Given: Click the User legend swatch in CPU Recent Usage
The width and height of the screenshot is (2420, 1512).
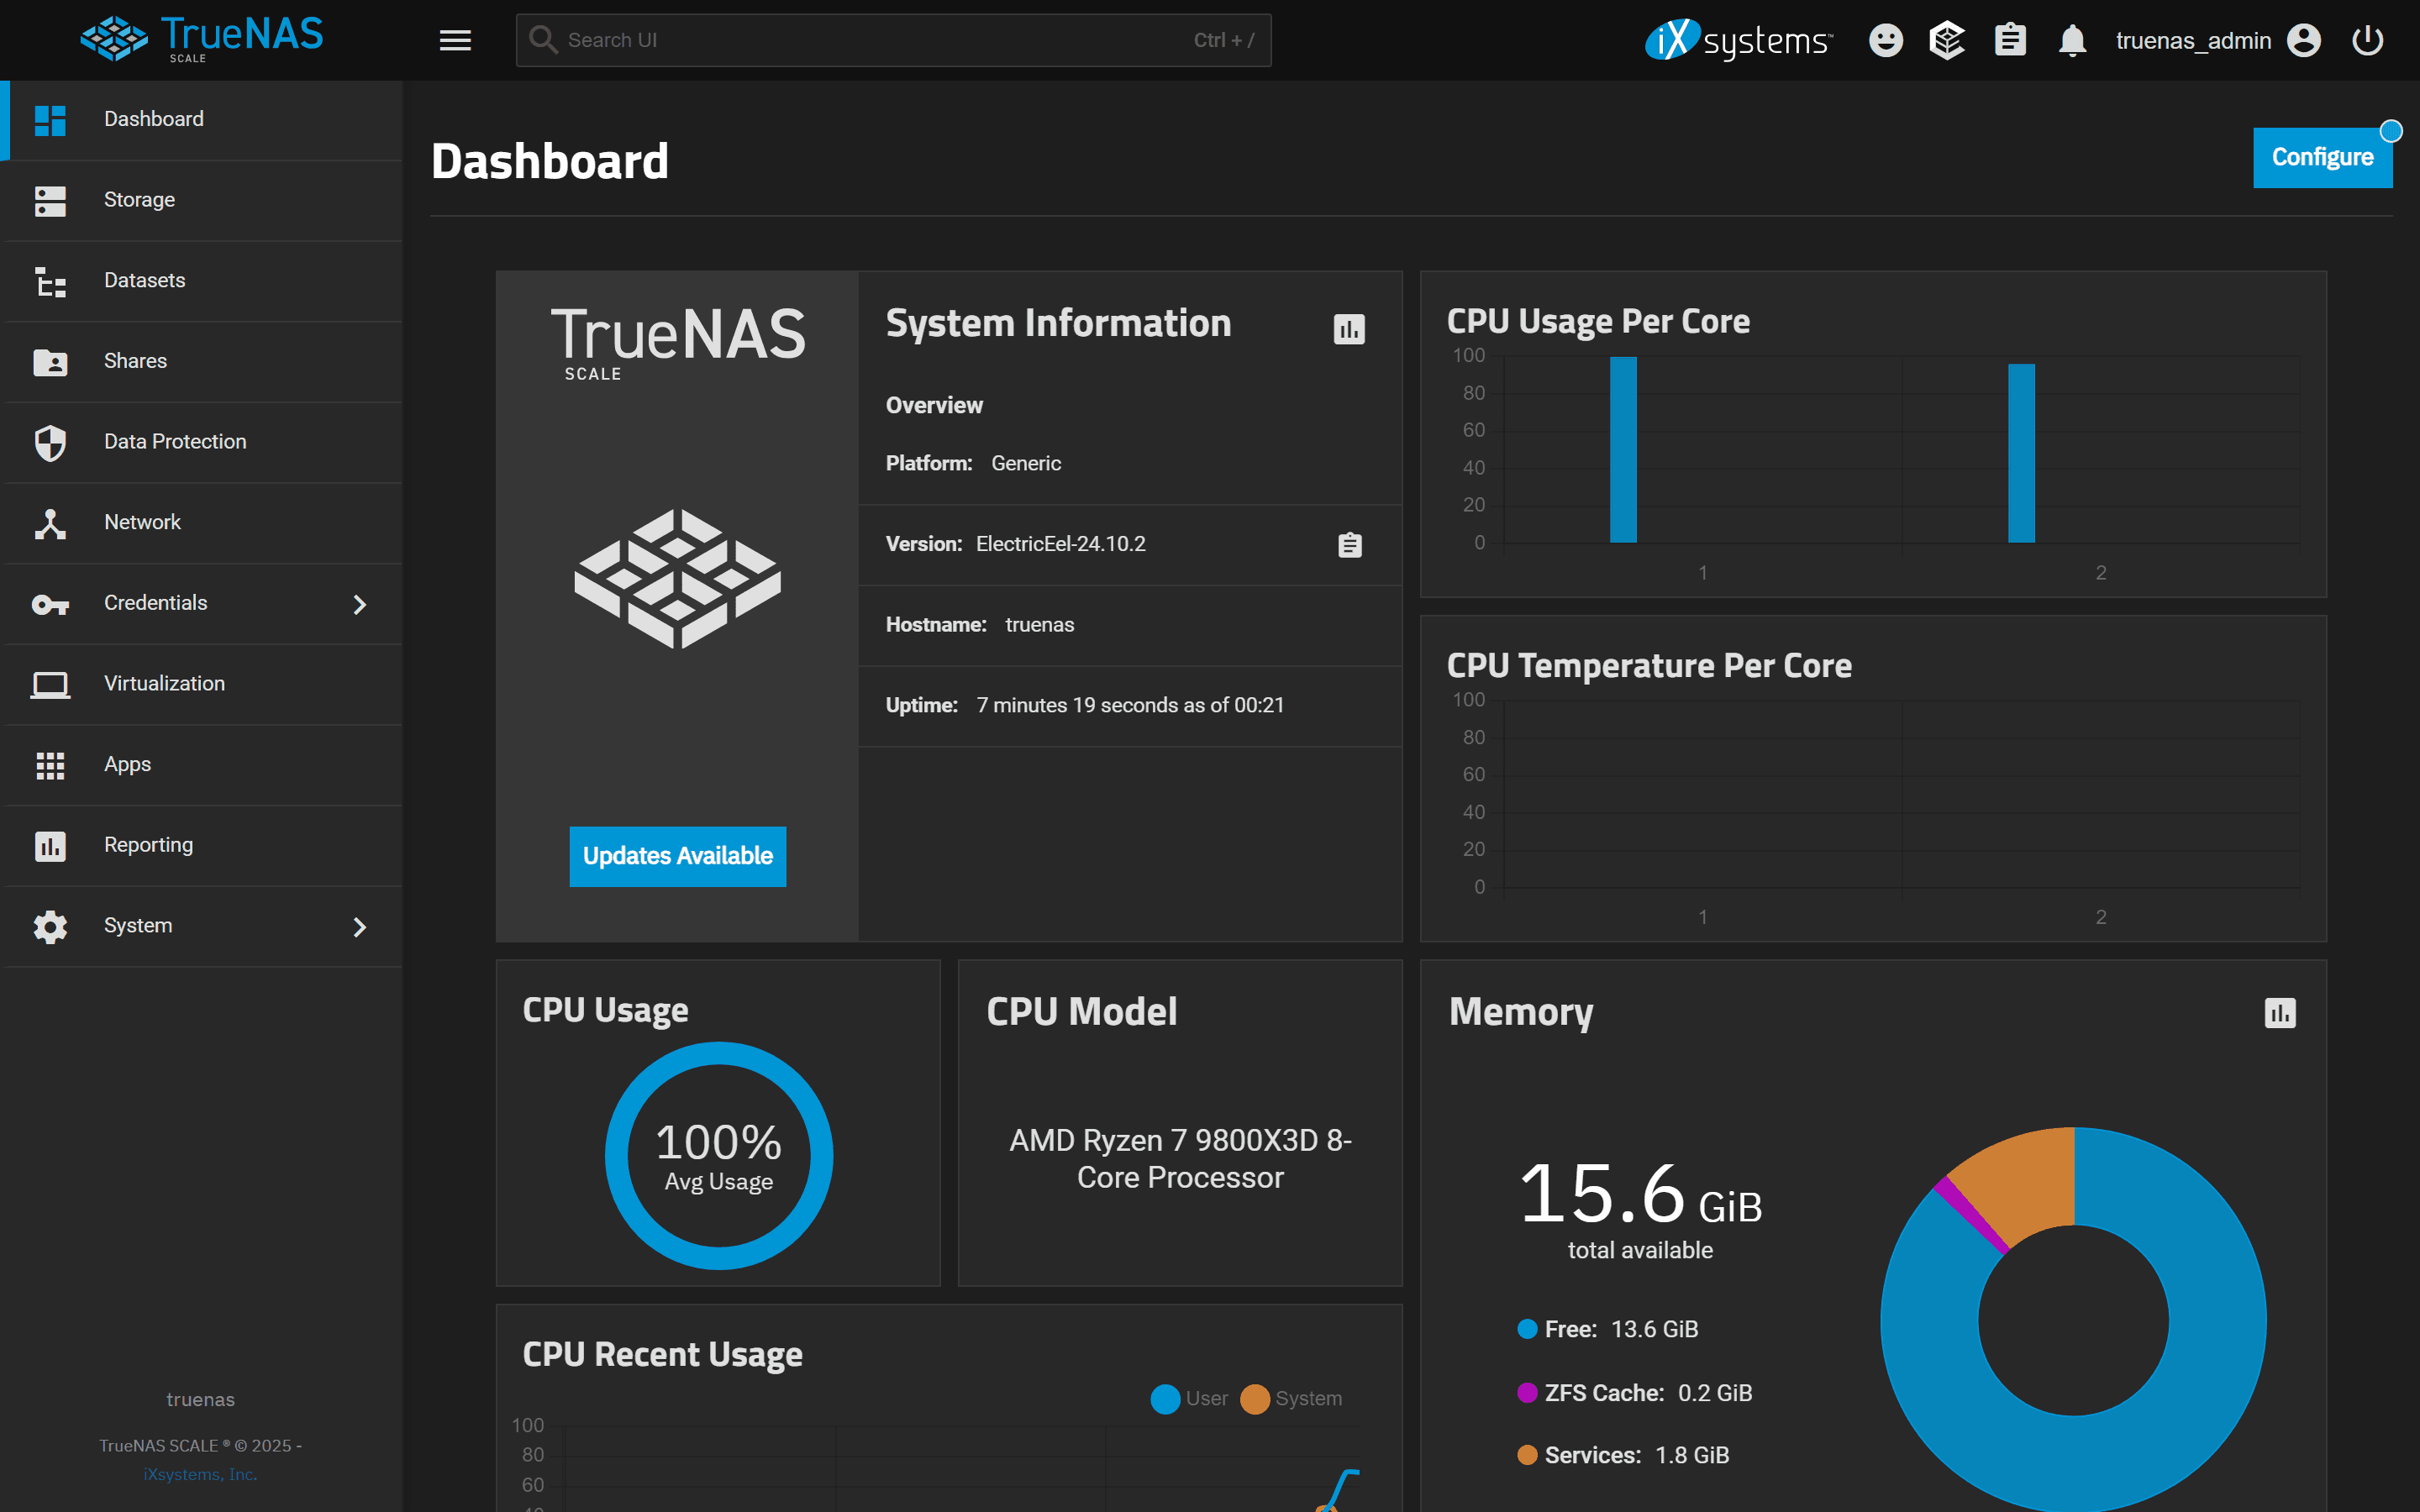Looking at the screenshot, I should pyautogui.click(x=1165, y=1399).
